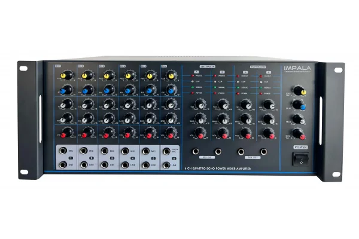Click the yellow PAN knob on channel 1
Viewport: 359px width, 239px height.
66,75
